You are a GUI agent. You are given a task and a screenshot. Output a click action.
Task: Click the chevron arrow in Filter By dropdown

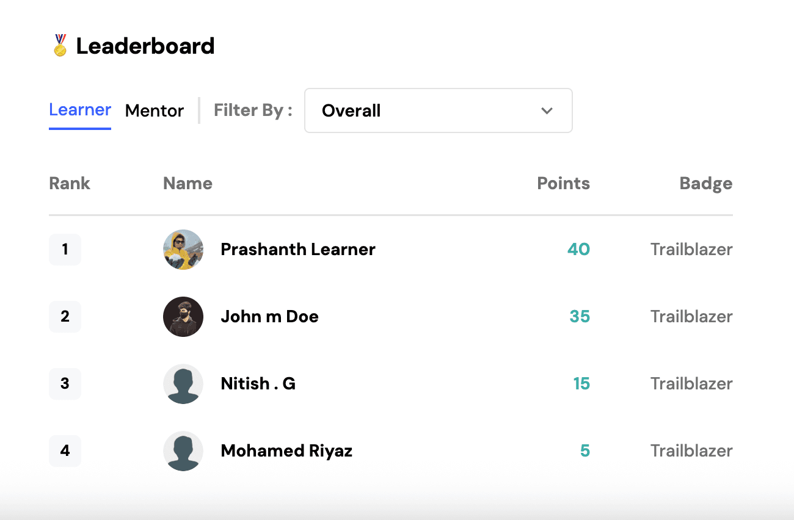pyautogui.click(x=547, y=110)
